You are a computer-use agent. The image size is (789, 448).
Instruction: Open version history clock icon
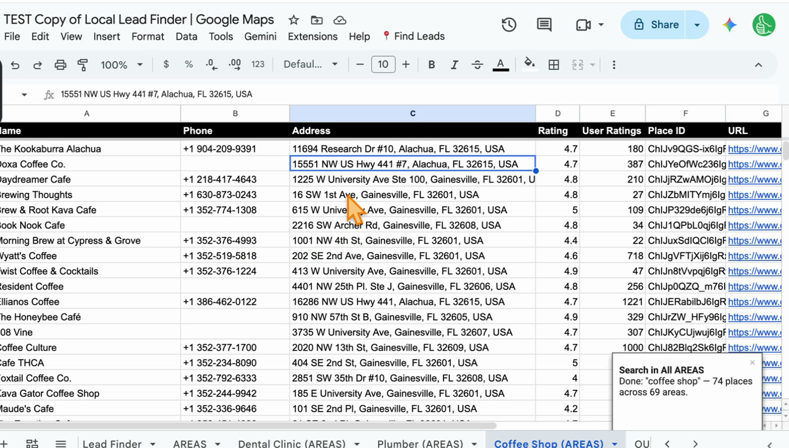(x=509, y=25)
